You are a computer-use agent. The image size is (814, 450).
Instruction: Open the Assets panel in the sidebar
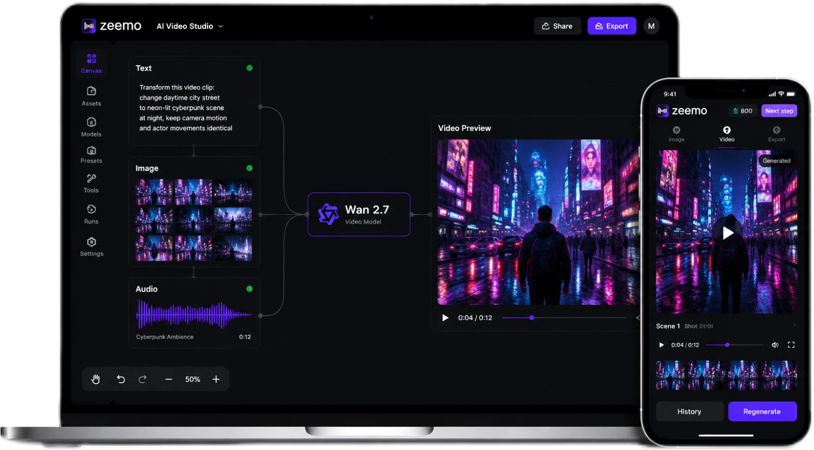click(x=91, y=96)
